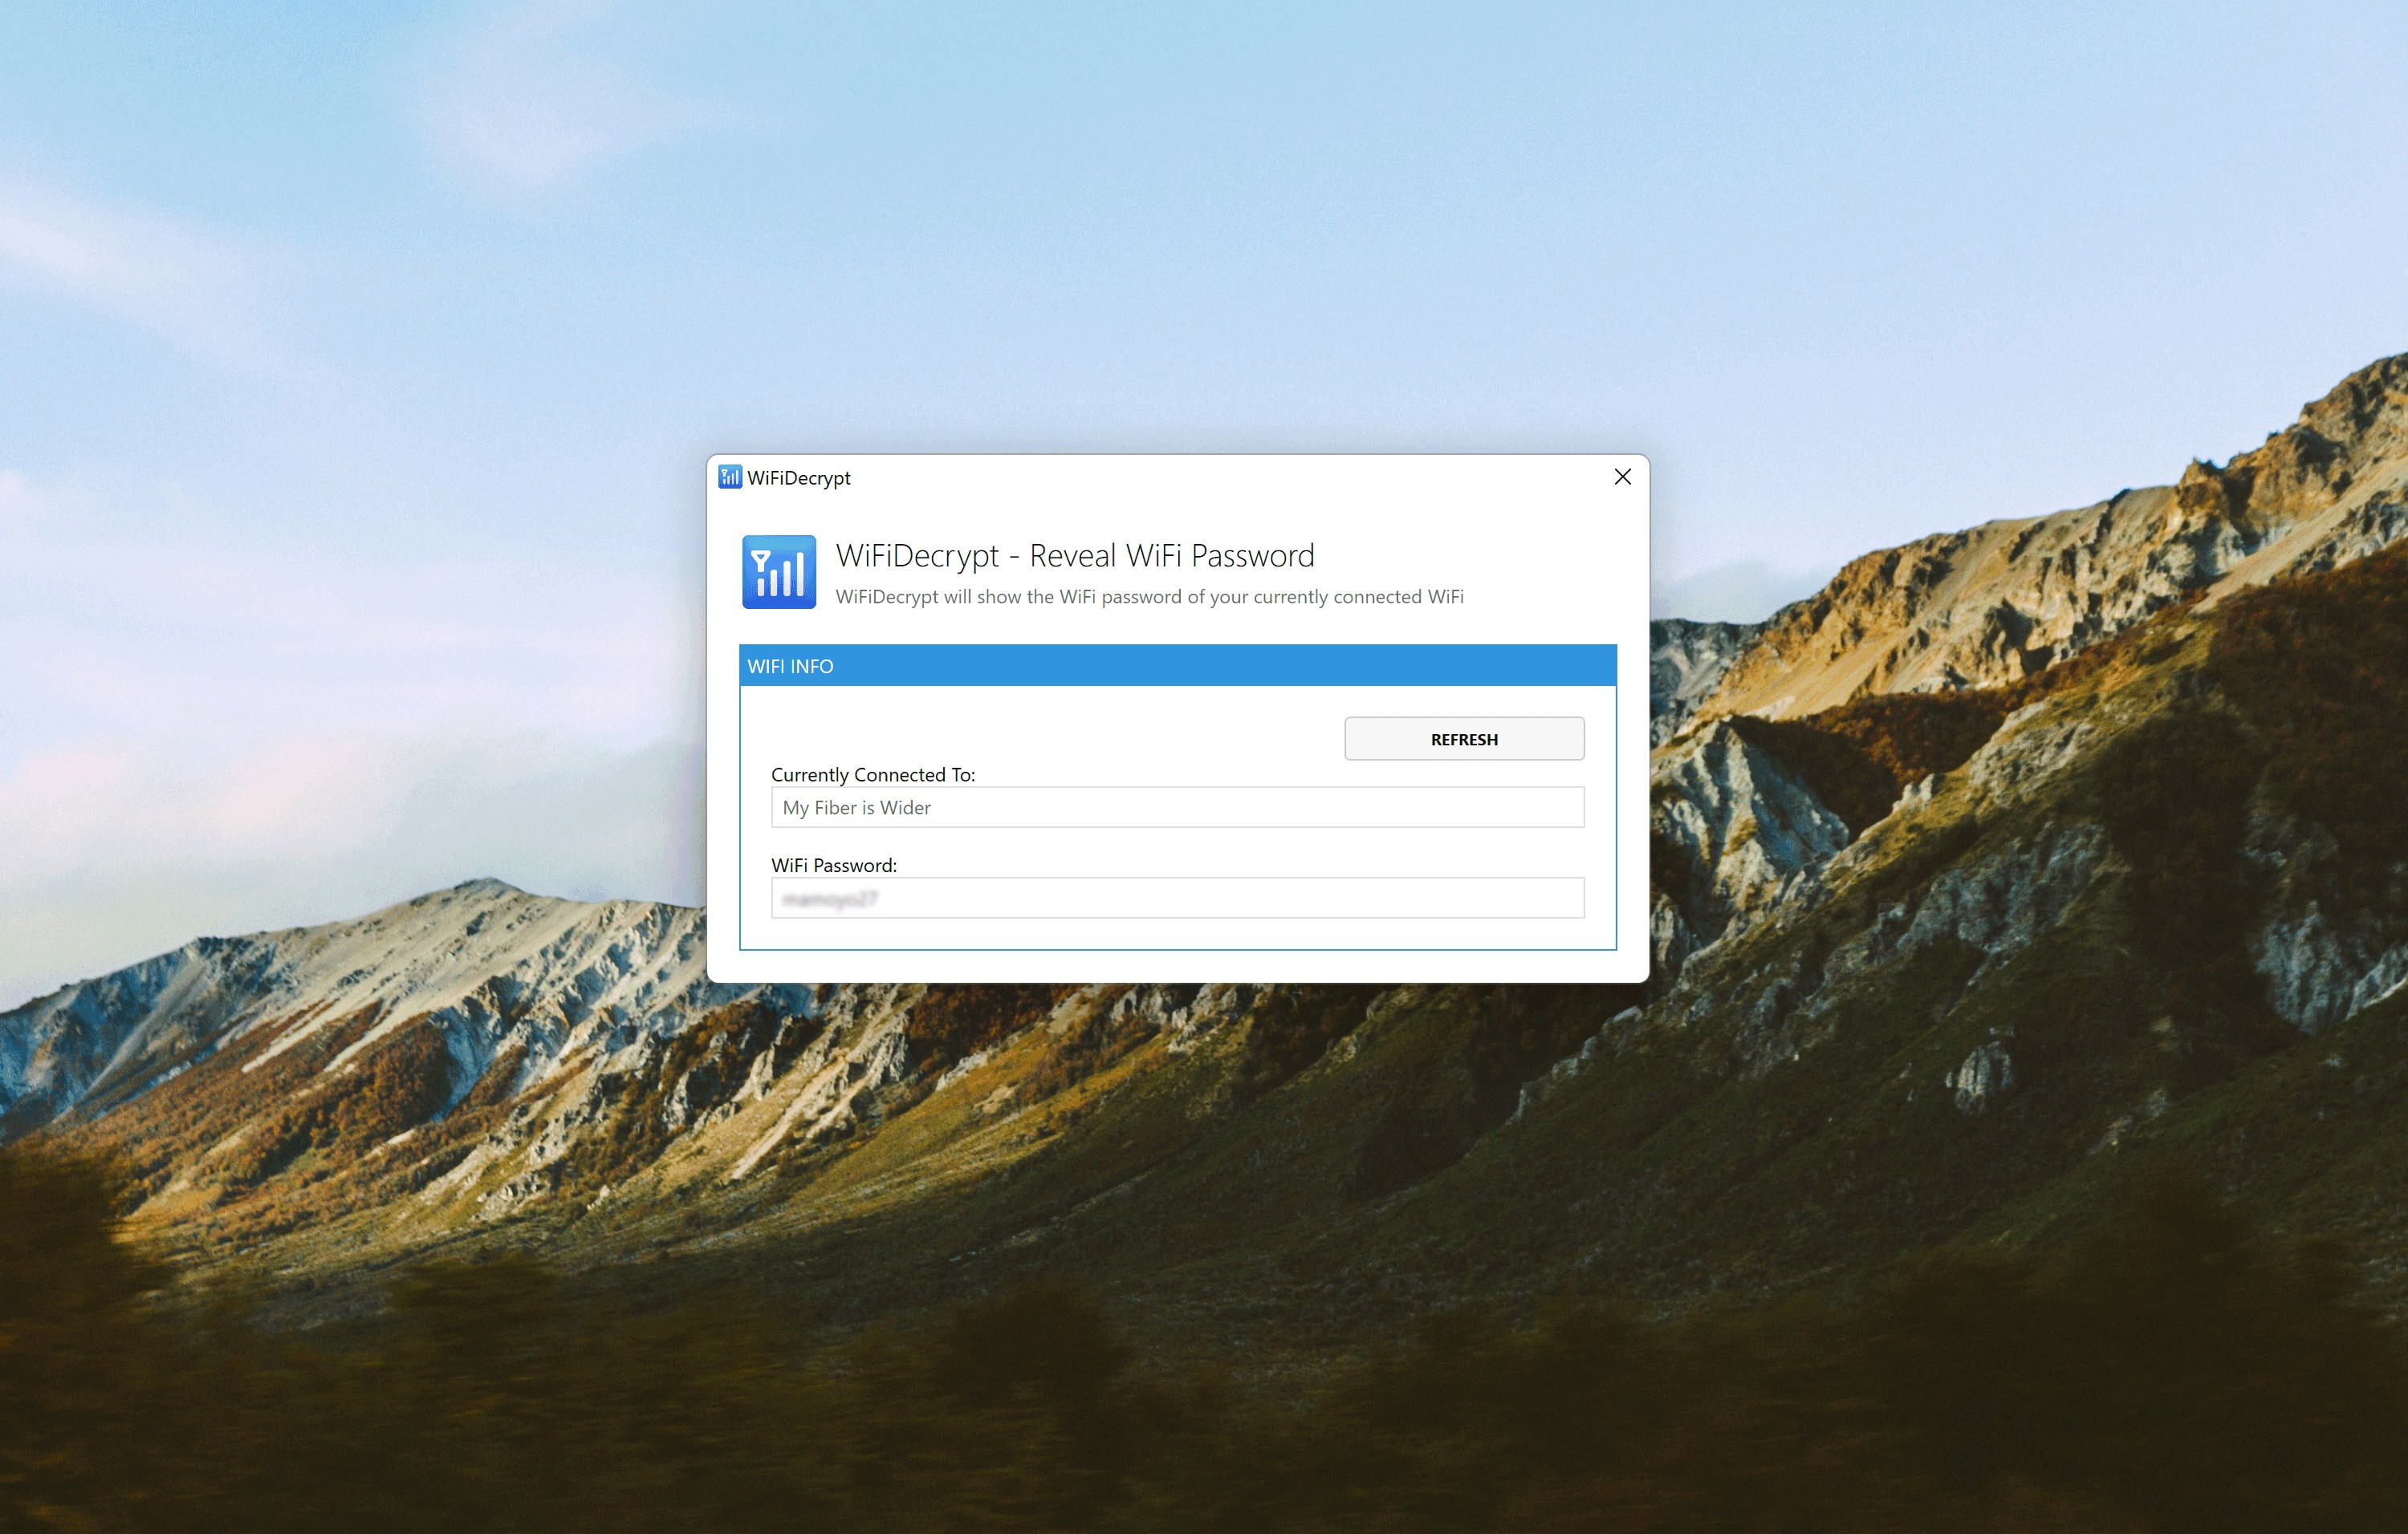Click the WiFi Password text box
Screen dimensions: 2408x1534
(x=1177, y=898)
